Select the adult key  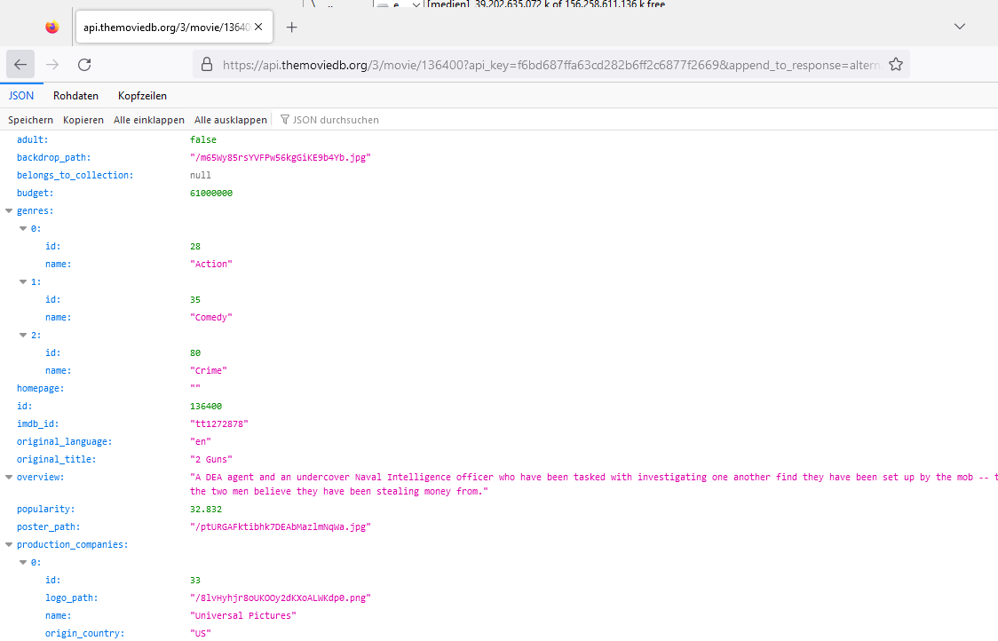33,139
